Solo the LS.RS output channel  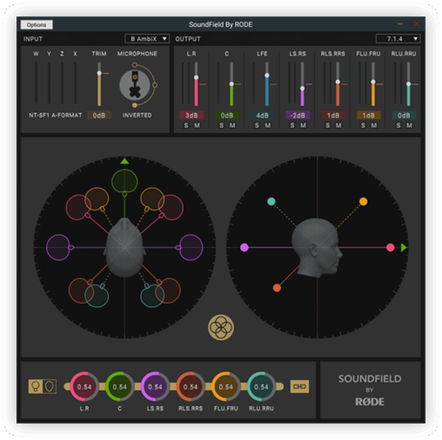pyautogui.click(x=292, y=125)
